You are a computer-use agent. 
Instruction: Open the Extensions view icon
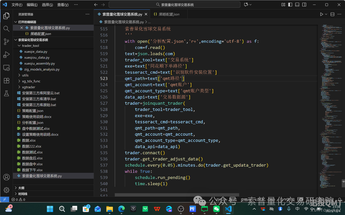(x=6, y=80)
